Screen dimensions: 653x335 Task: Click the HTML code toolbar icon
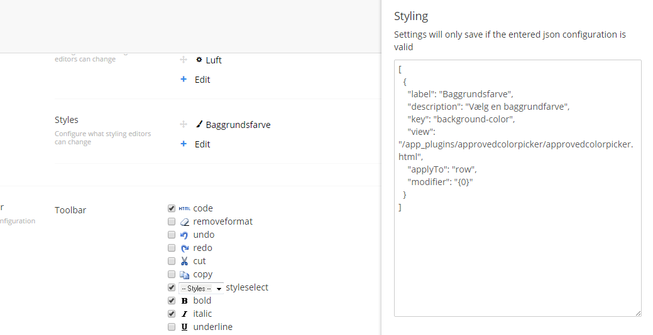tap(185, 209)
